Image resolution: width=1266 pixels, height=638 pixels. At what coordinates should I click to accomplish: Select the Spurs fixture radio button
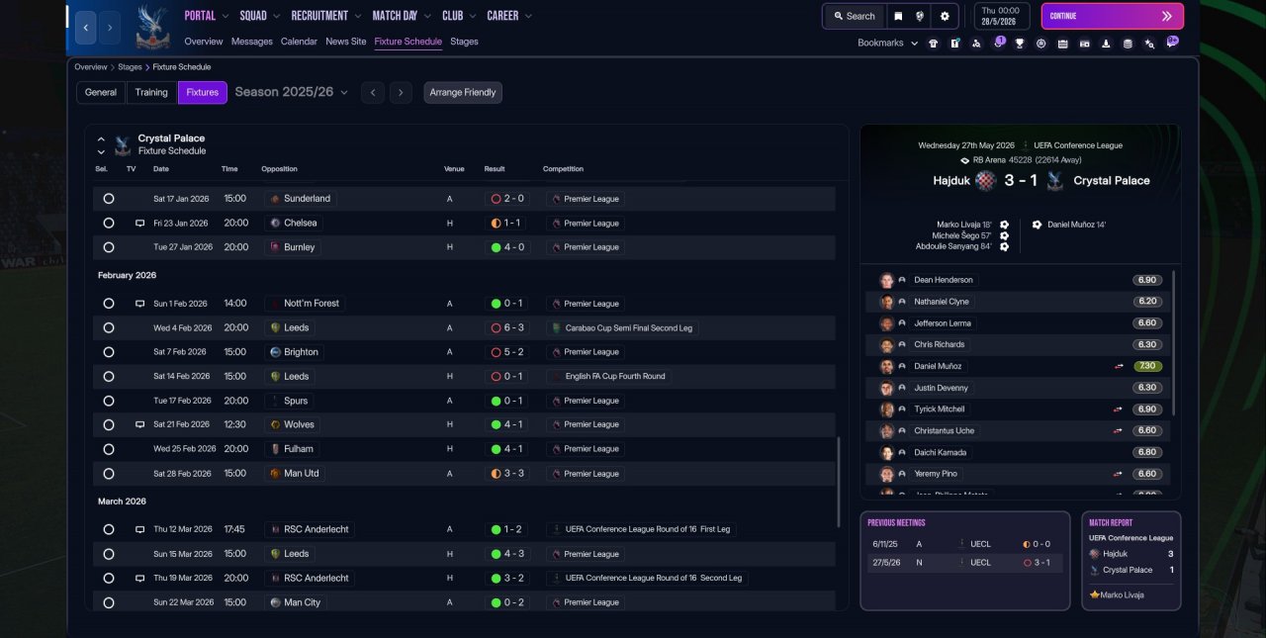[109, 401]
